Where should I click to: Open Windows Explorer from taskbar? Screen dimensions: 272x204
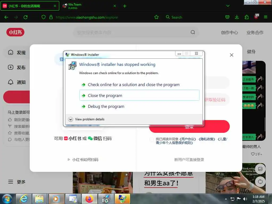coord(40,199)
